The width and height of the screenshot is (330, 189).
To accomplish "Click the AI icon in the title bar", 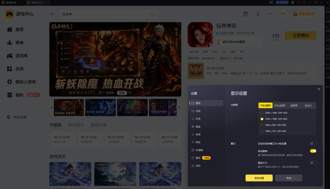I will coord(271,2).
